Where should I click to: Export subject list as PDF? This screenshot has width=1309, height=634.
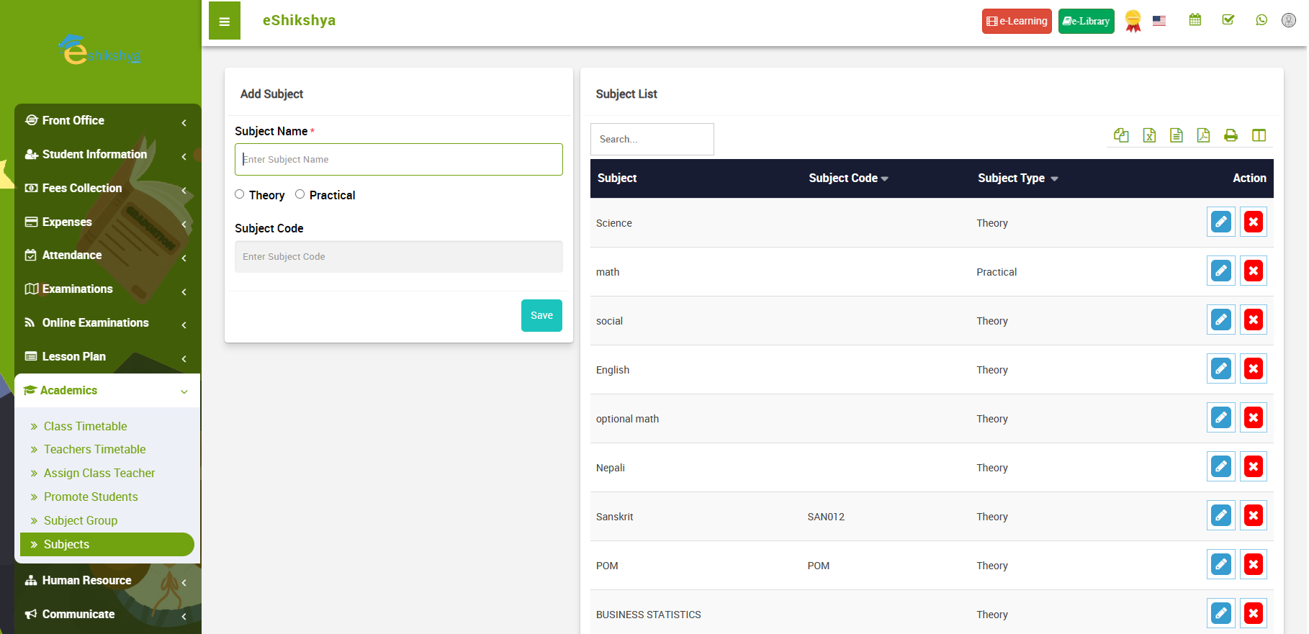pos(1203,135)
